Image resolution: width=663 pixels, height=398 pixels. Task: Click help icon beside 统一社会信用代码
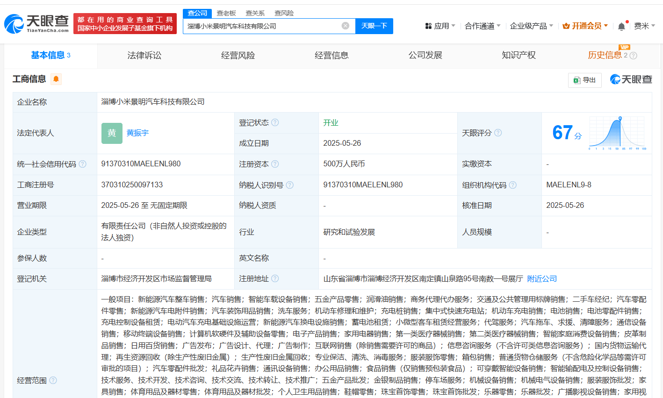[x=83, y=164]
